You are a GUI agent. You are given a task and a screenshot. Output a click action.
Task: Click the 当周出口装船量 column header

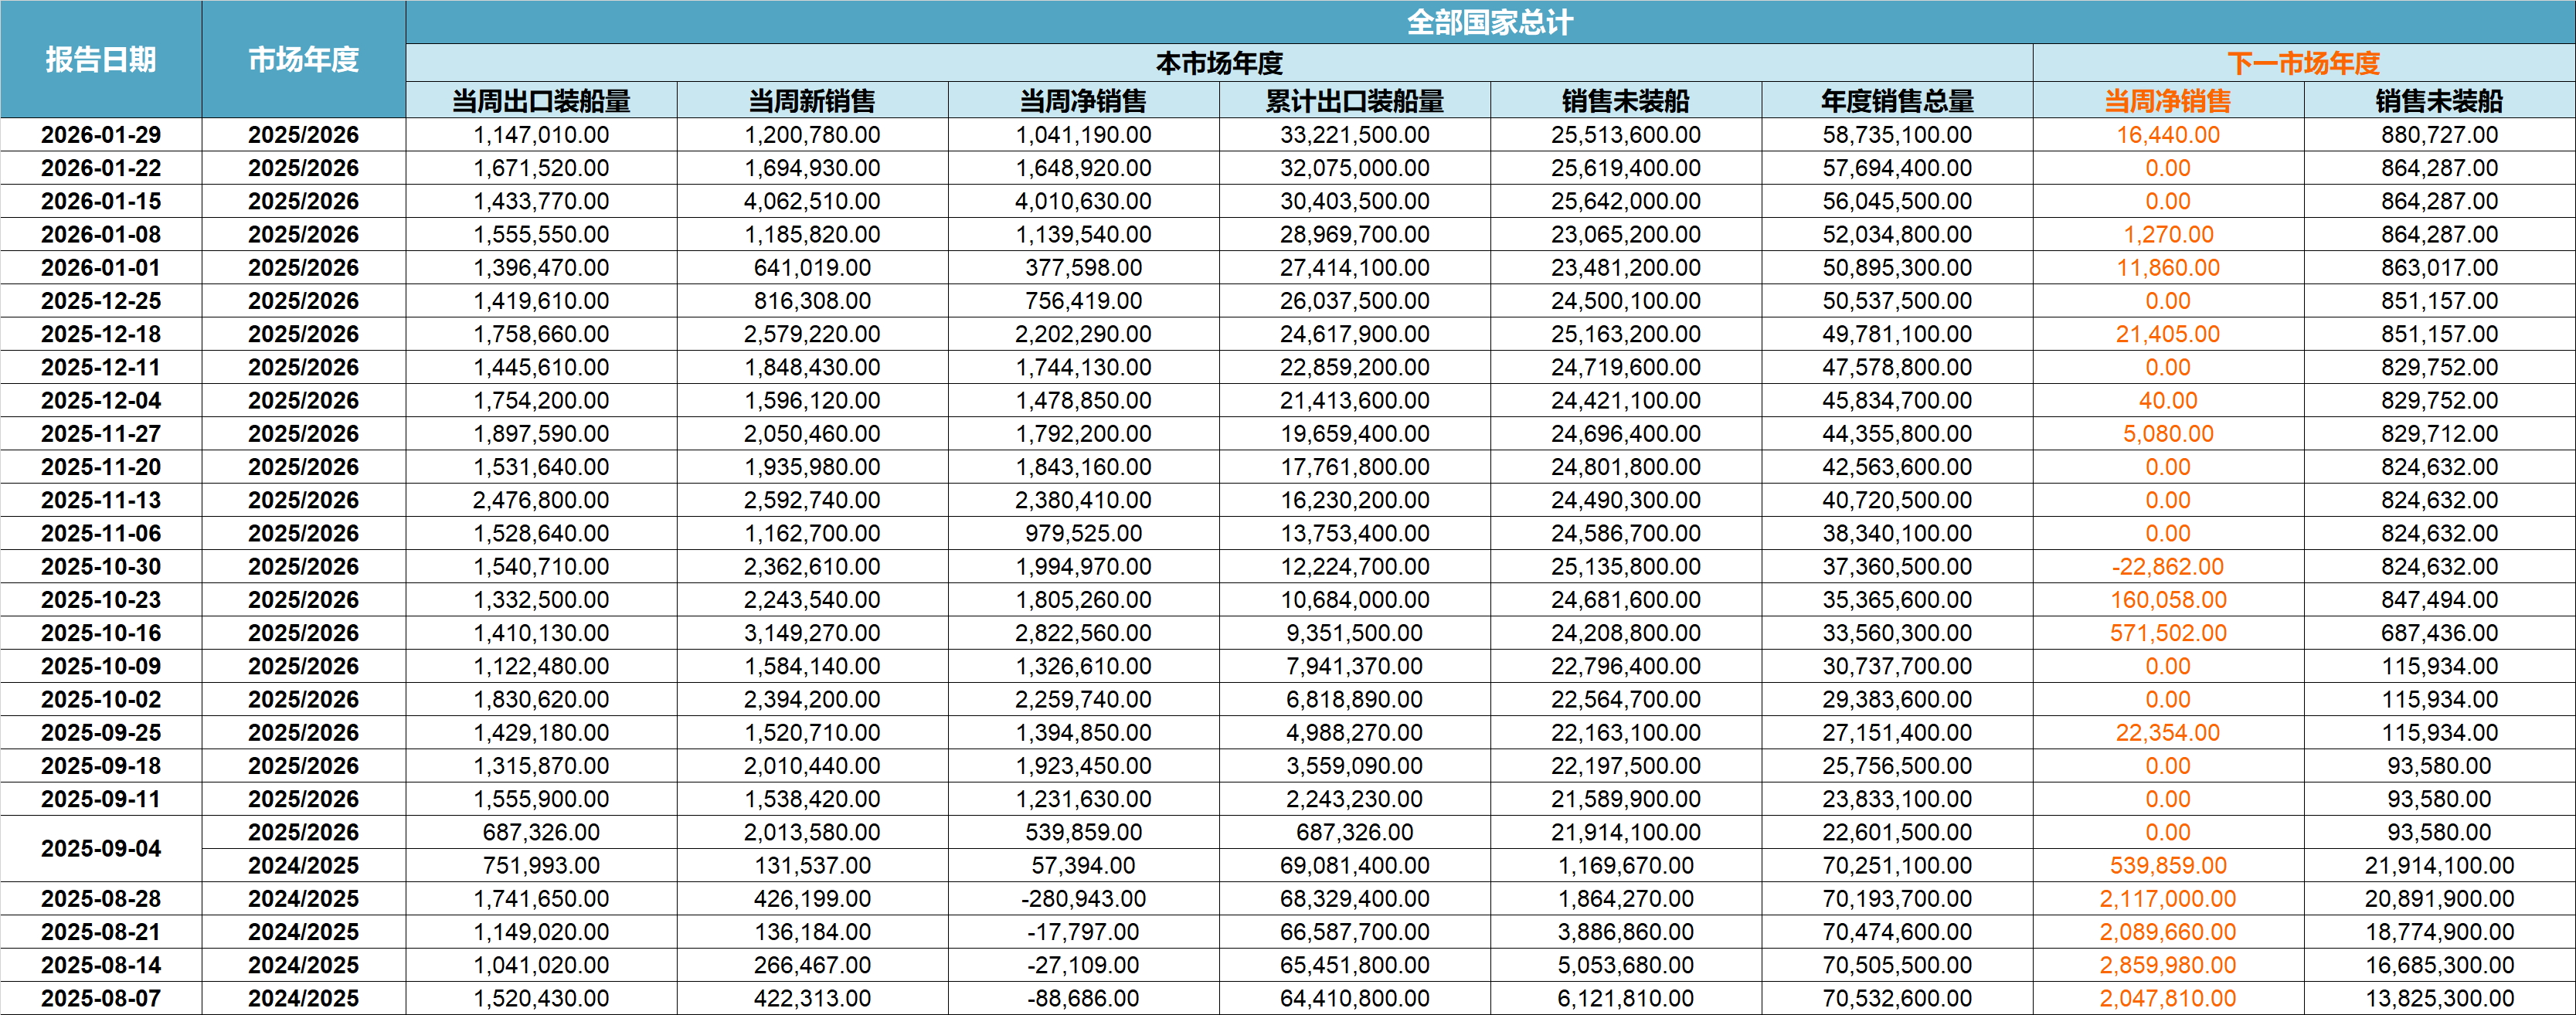click(x=541, y=101)
